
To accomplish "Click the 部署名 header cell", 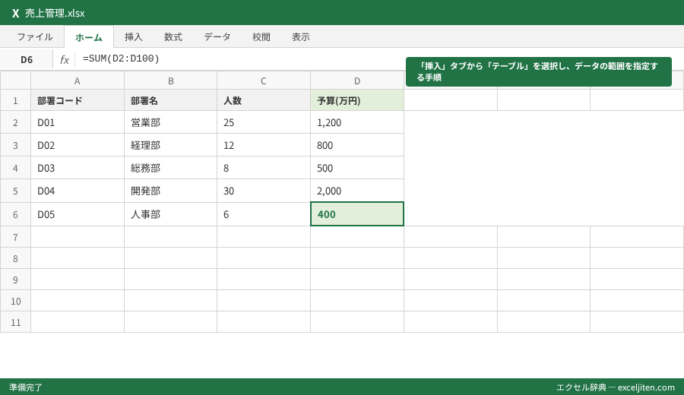I will pos(170,100).
